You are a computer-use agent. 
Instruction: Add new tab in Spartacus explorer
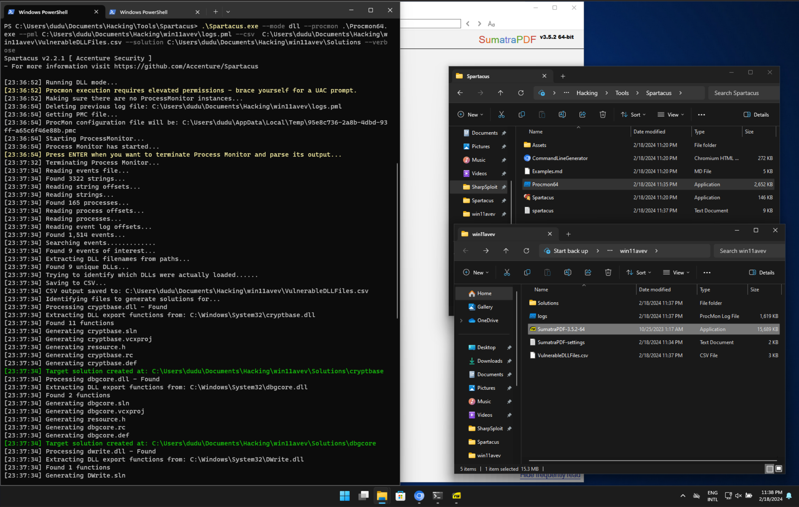563,76
